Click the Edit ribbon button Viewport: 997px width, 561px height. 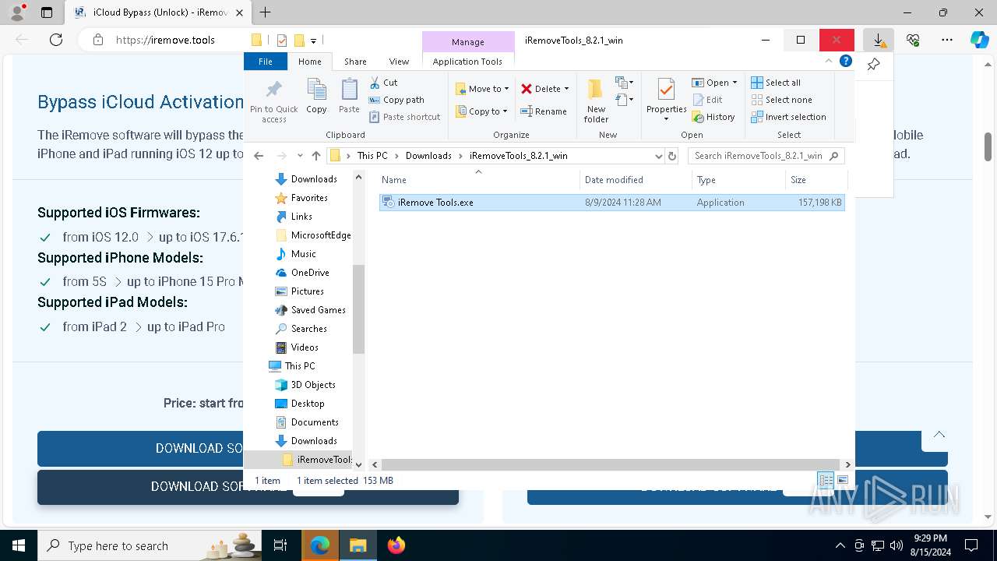pyautogui.click(x=706, y=100)
